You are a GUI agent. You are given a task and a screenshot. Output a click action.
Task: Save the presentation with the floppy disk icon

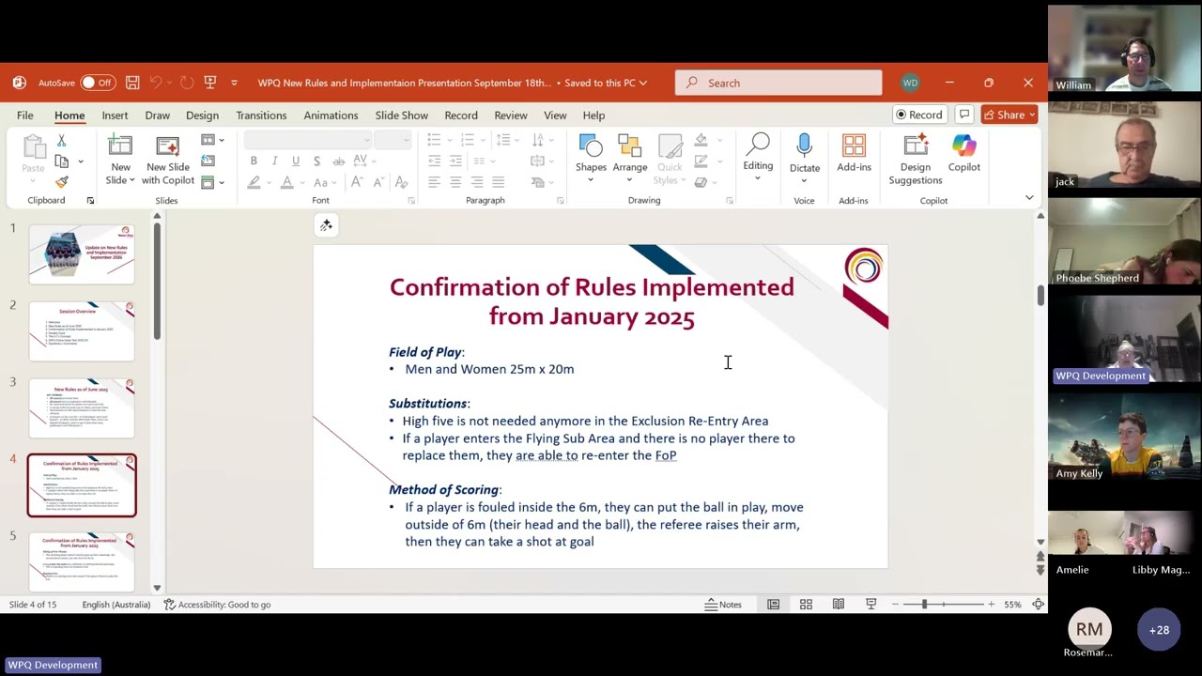pos(132,83)
